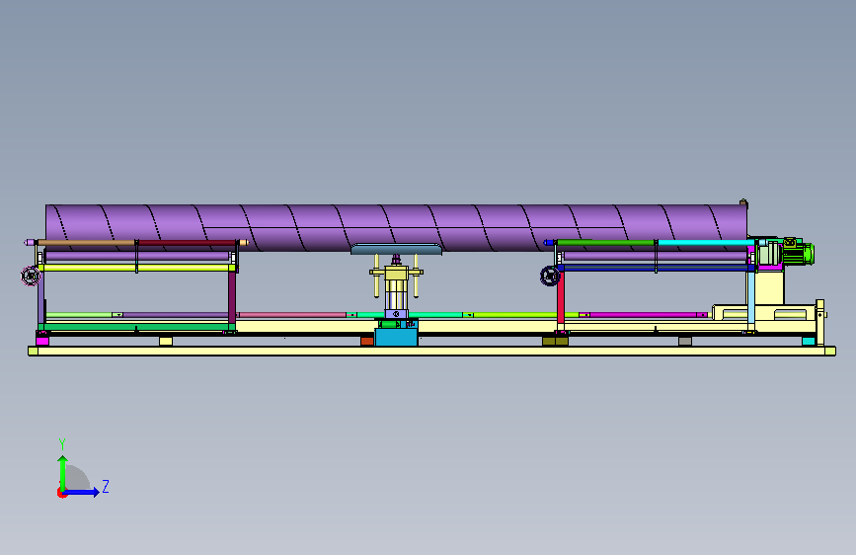Select the dark blue crossbar on the right frame
856x555 pixels.
coord(656,268)
